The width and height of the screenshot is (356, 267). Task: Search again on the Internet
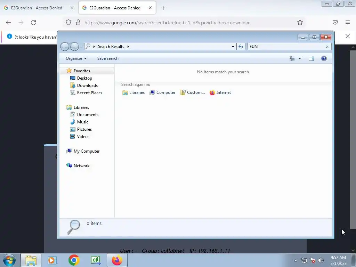pyautogui.click(x=220, y=92)
